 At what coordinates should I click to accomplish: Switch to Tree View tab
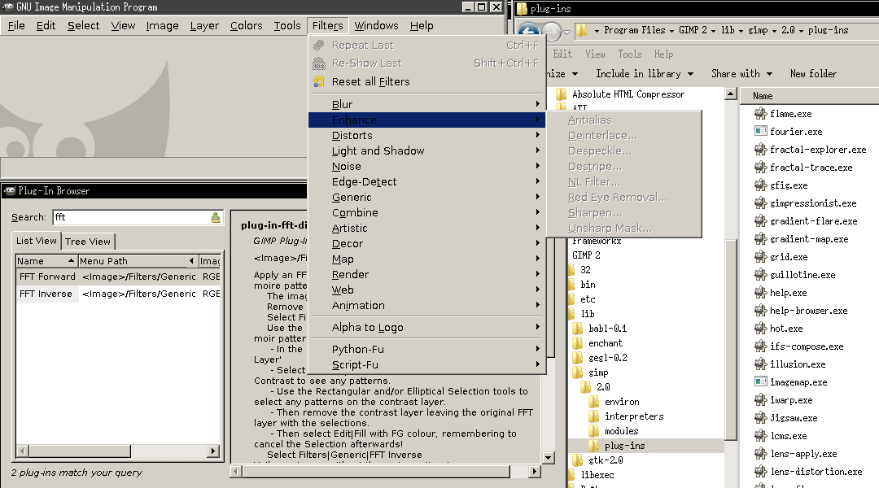[x=88, y=242]
